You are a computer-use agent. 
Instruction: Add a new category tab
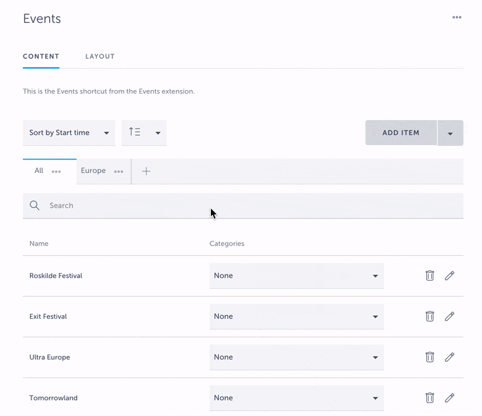(x=146, y=172)
